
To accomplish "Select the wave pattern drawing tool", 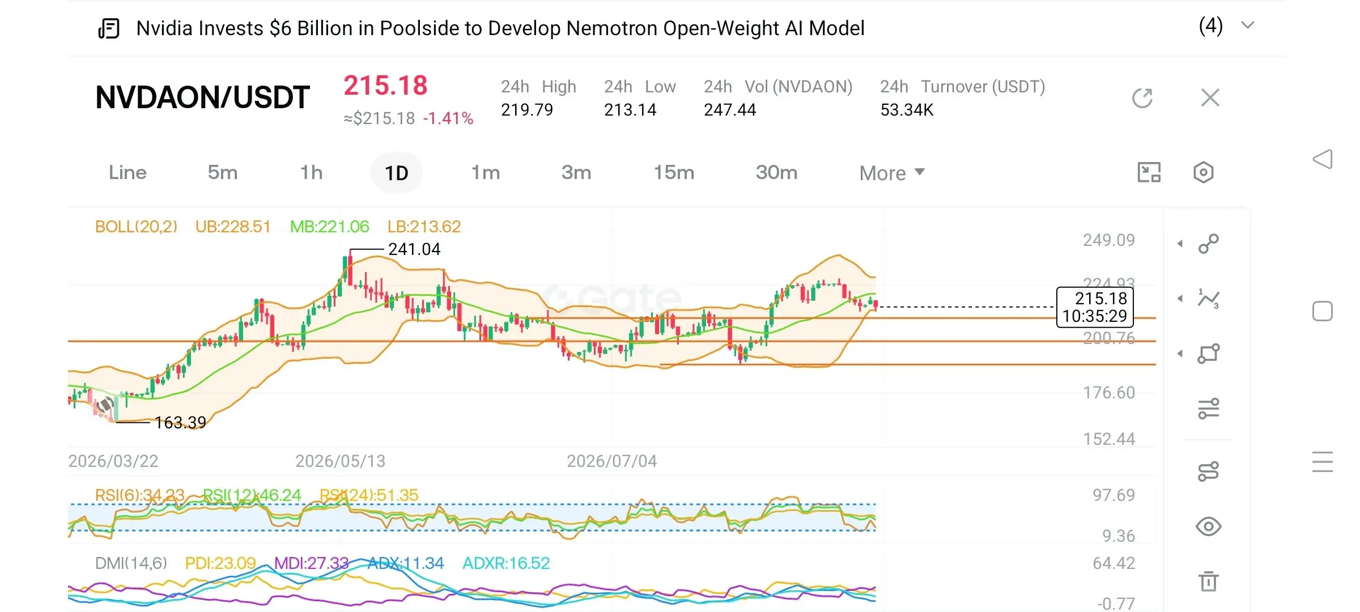I will point(1209,299).
